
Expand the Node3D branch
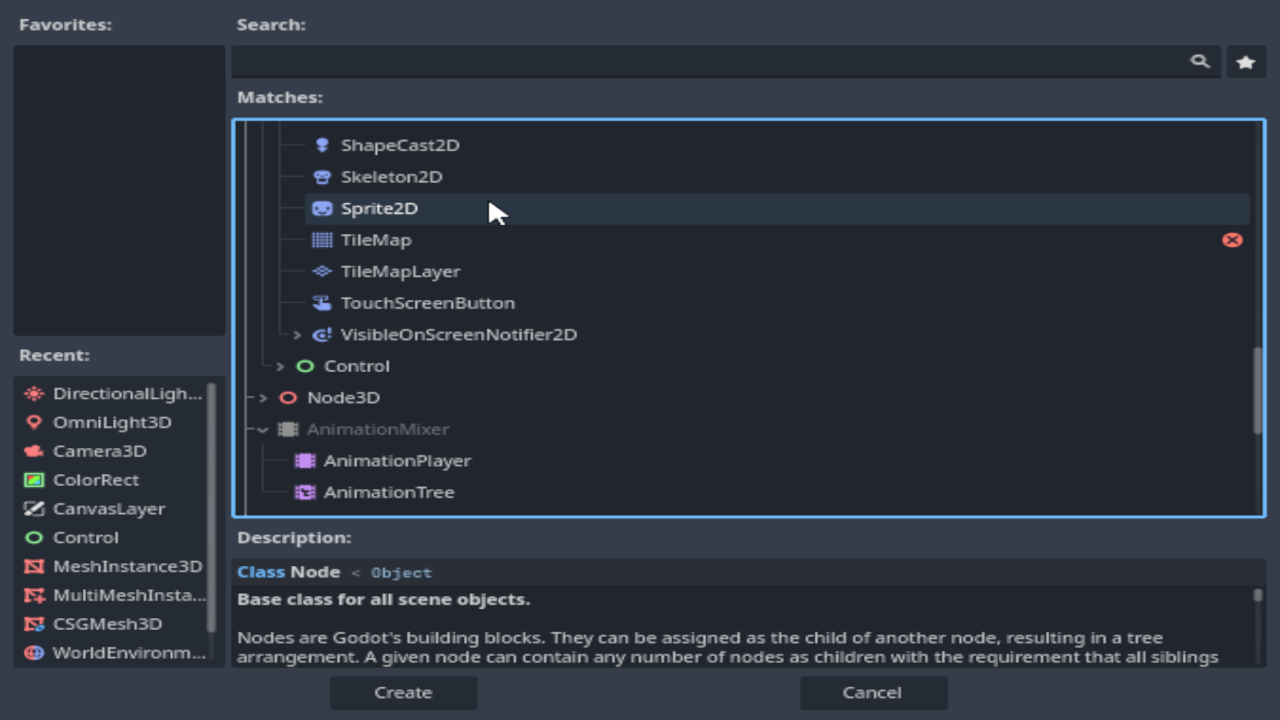[263, 398]
